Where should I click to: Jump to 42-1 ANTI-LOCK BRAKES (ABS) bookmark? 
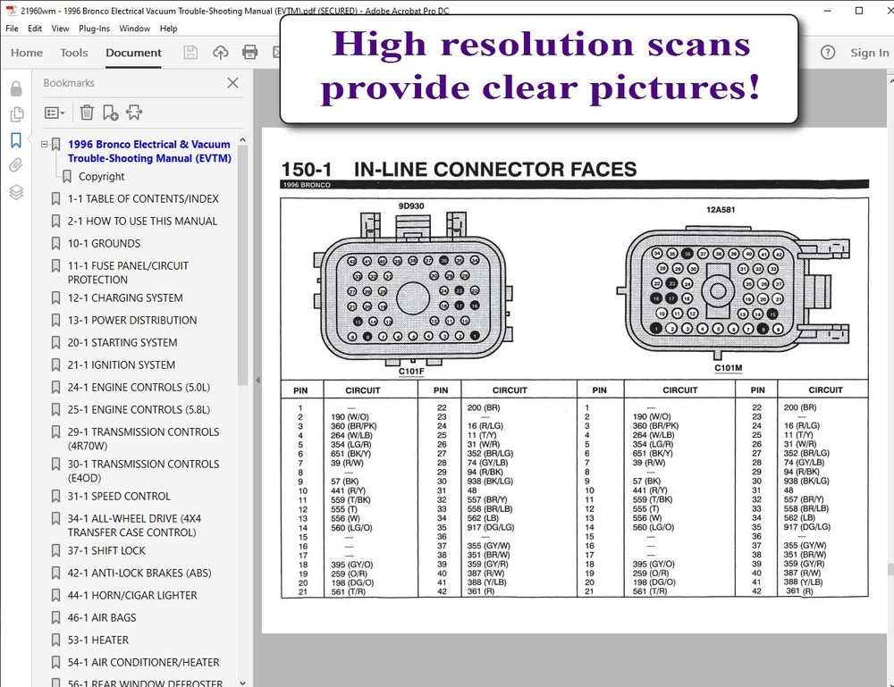click(x=139, y=573)
